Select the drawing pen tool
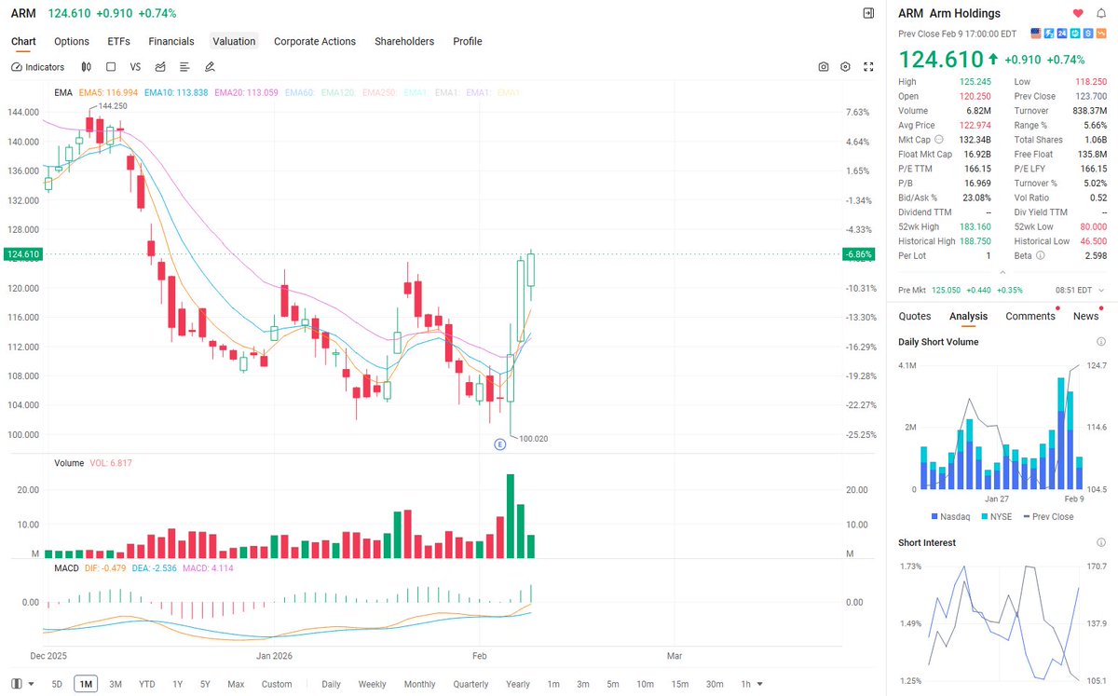Image resolution: width=1118 pixels, height=696 pixels. coord(210,67)
